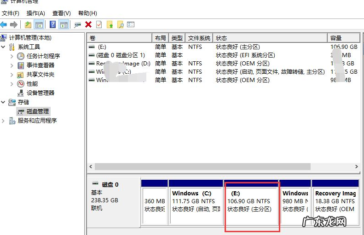The width and height of the screenshot is (364, 235).
Task: Expand 服务和应用程序 node
Action: click(x=3, y=121)
